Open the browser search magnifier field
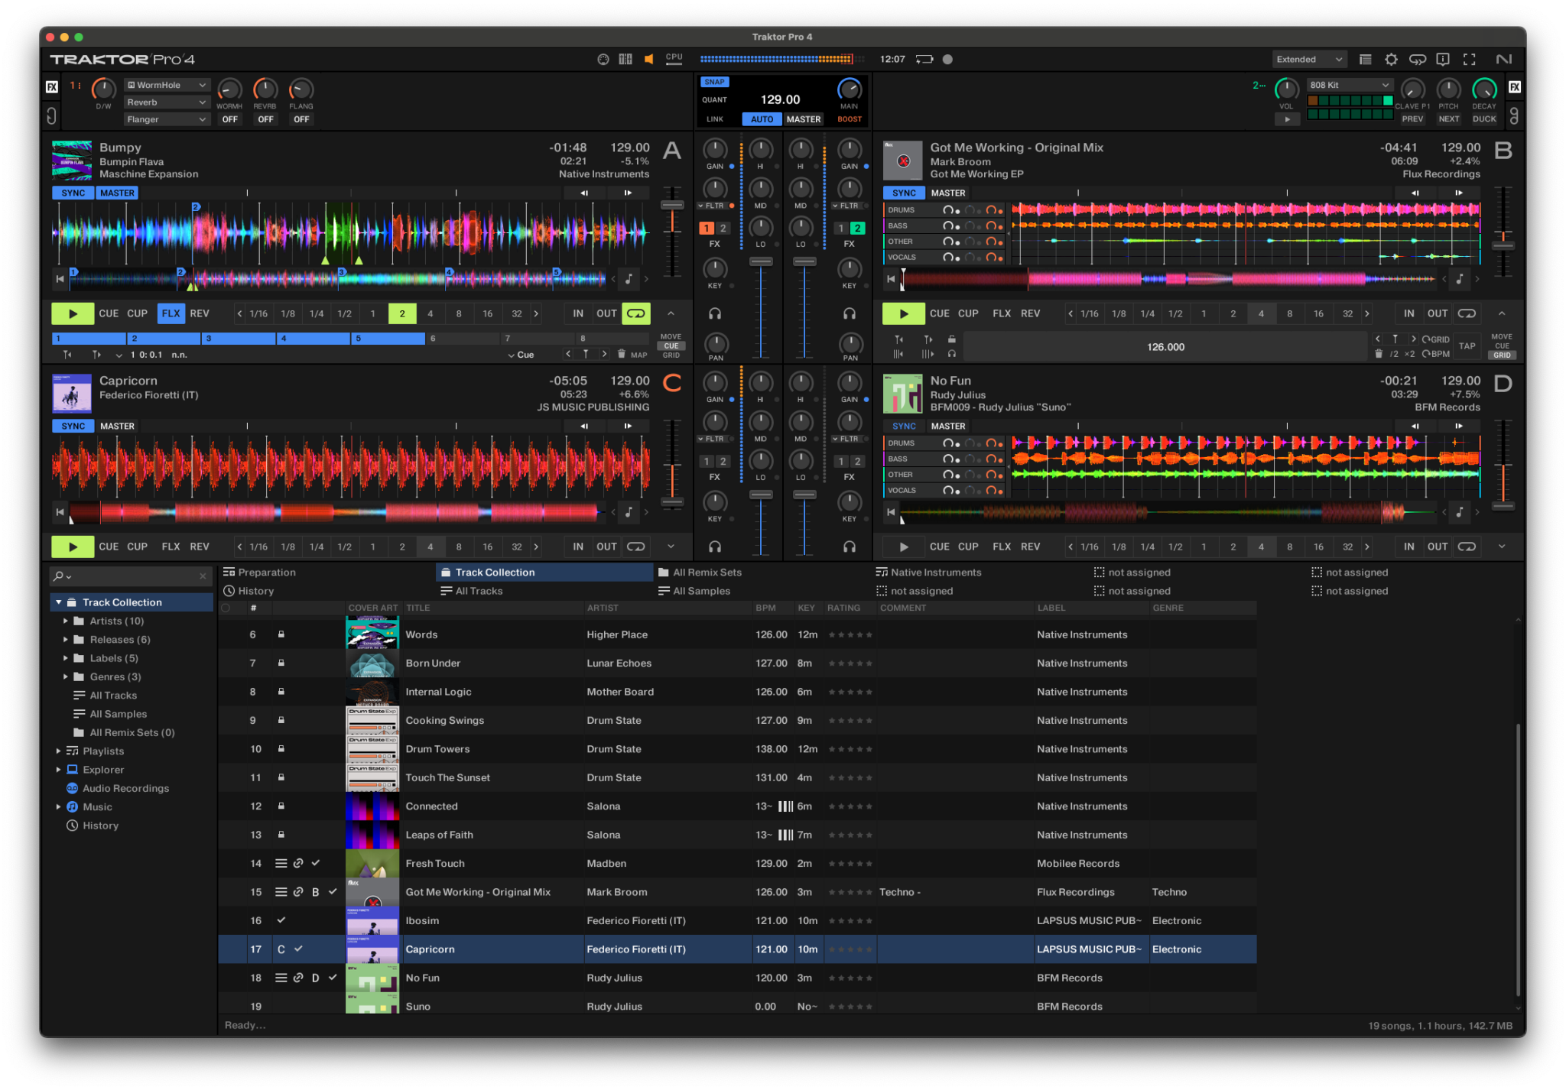The image size is (1566, 1090). [59, 576]
